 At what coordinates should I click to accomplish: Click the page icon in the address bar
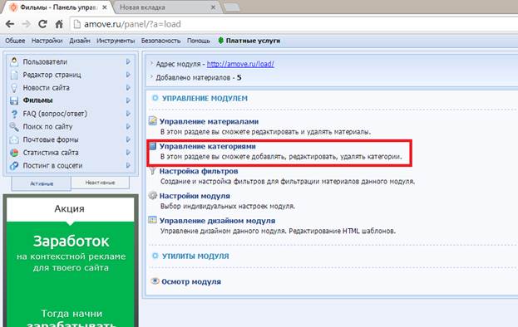(77, 24)
